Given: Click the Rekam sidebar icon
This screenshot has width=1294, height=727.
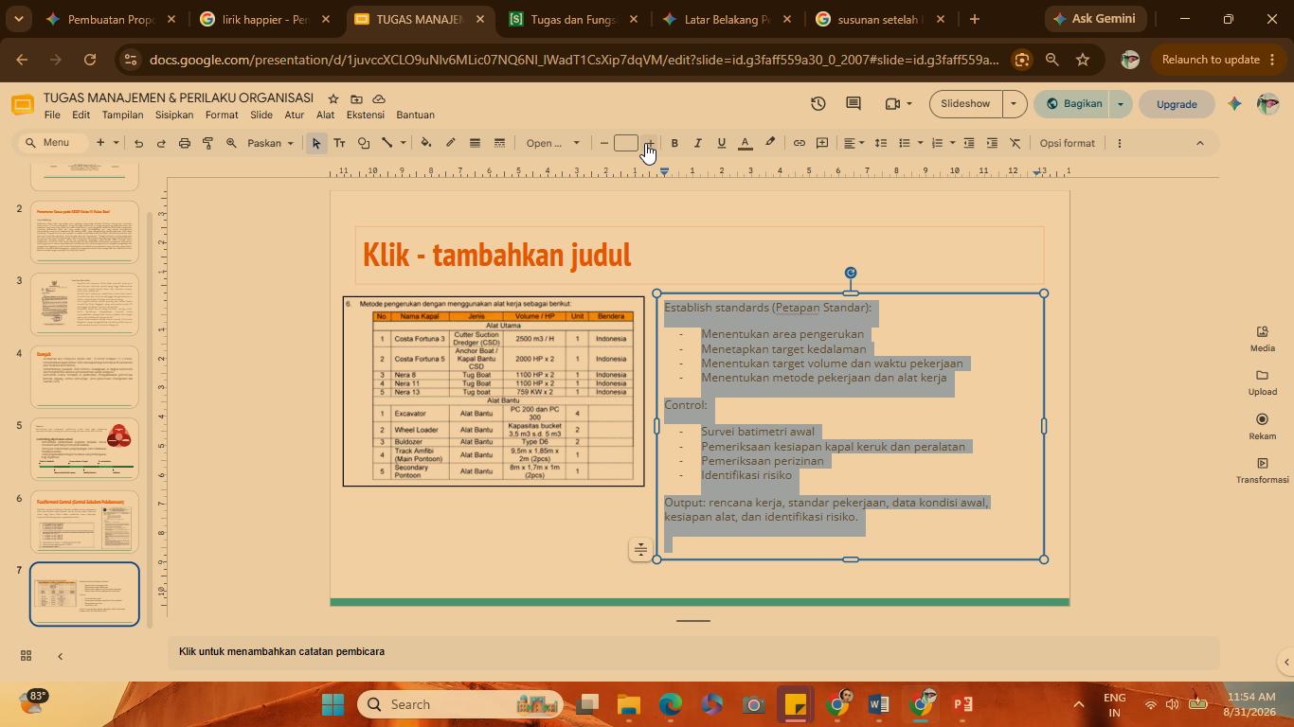Looking at the screenshot, I should [1262, 426].
